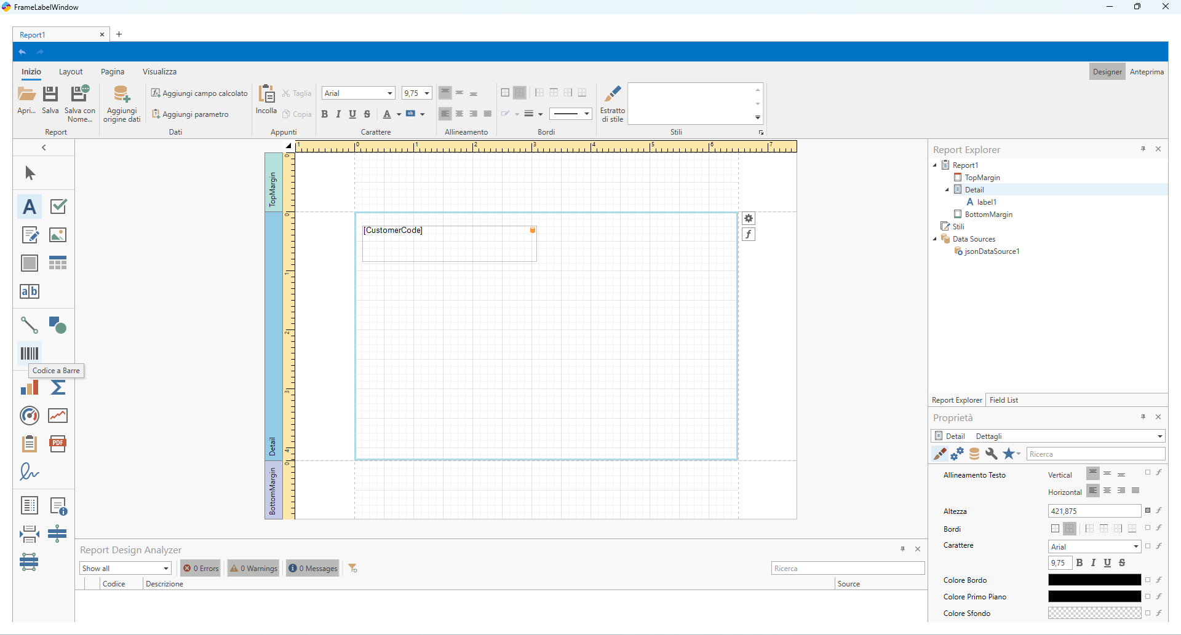
Task: Toggle Italic in the Carattere ribbon group
Action: (x=338, y=114)
